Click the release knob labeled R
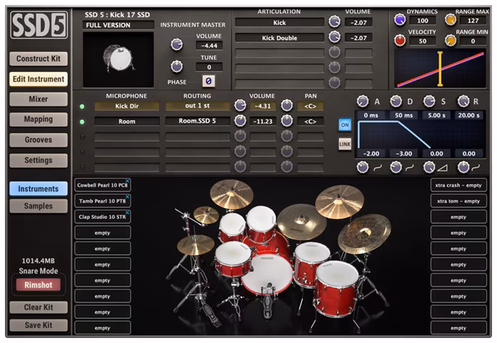497x343 pixels. 464,101
